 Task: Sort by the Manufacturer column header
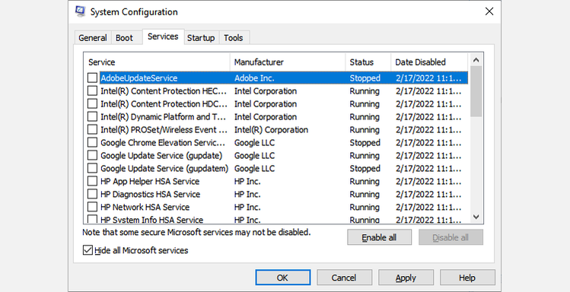coord(288,62)
